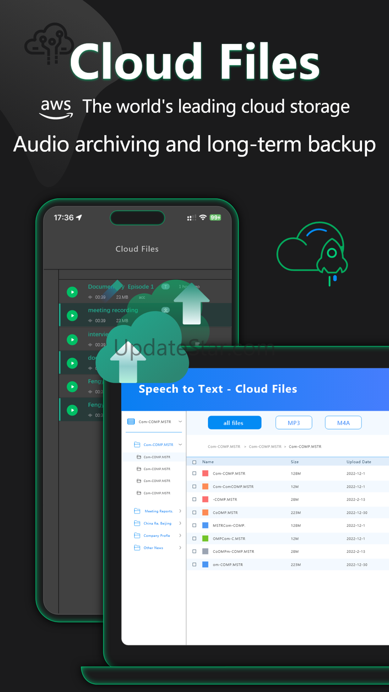Click the green file icon of OMPCom-C.MSTR
Image resolution: width=389 pixels, height=692 pixels.
(x=205, y=538)
